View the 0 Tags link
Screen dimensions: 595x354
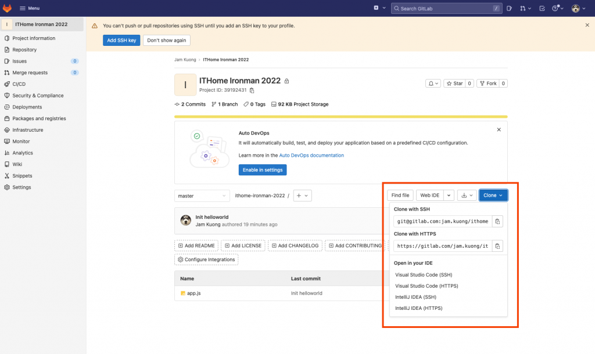(255, 104)
